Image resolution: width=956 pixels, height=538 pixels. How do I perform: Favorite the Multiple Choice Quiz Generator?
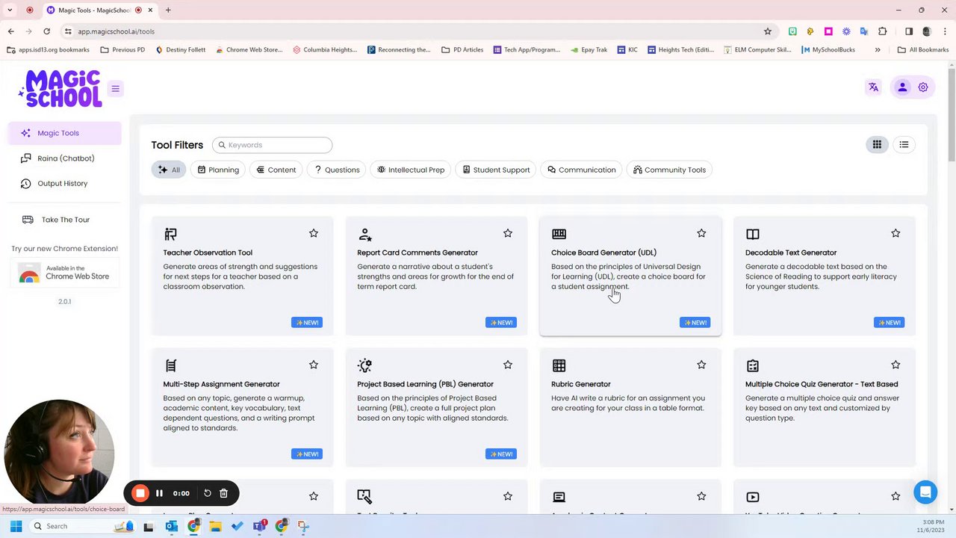(x=896, y=365)
